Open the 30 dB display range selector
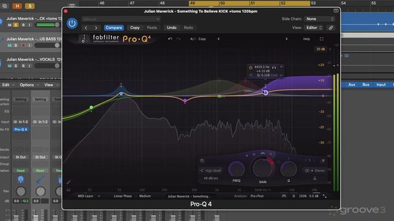 pyautogui.click(x=320, y=49)
